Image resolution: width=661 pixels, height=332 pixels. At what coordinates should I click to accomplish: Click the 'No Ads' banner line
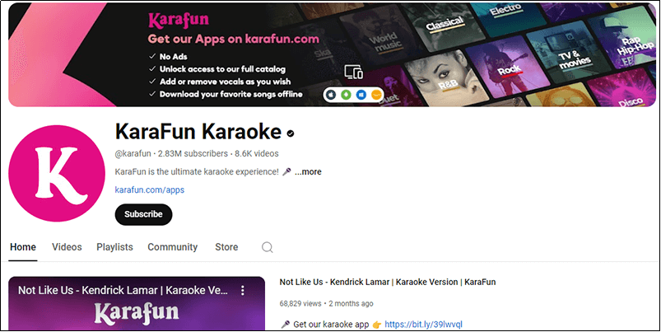pyautogui.click(x=173, y=57)
